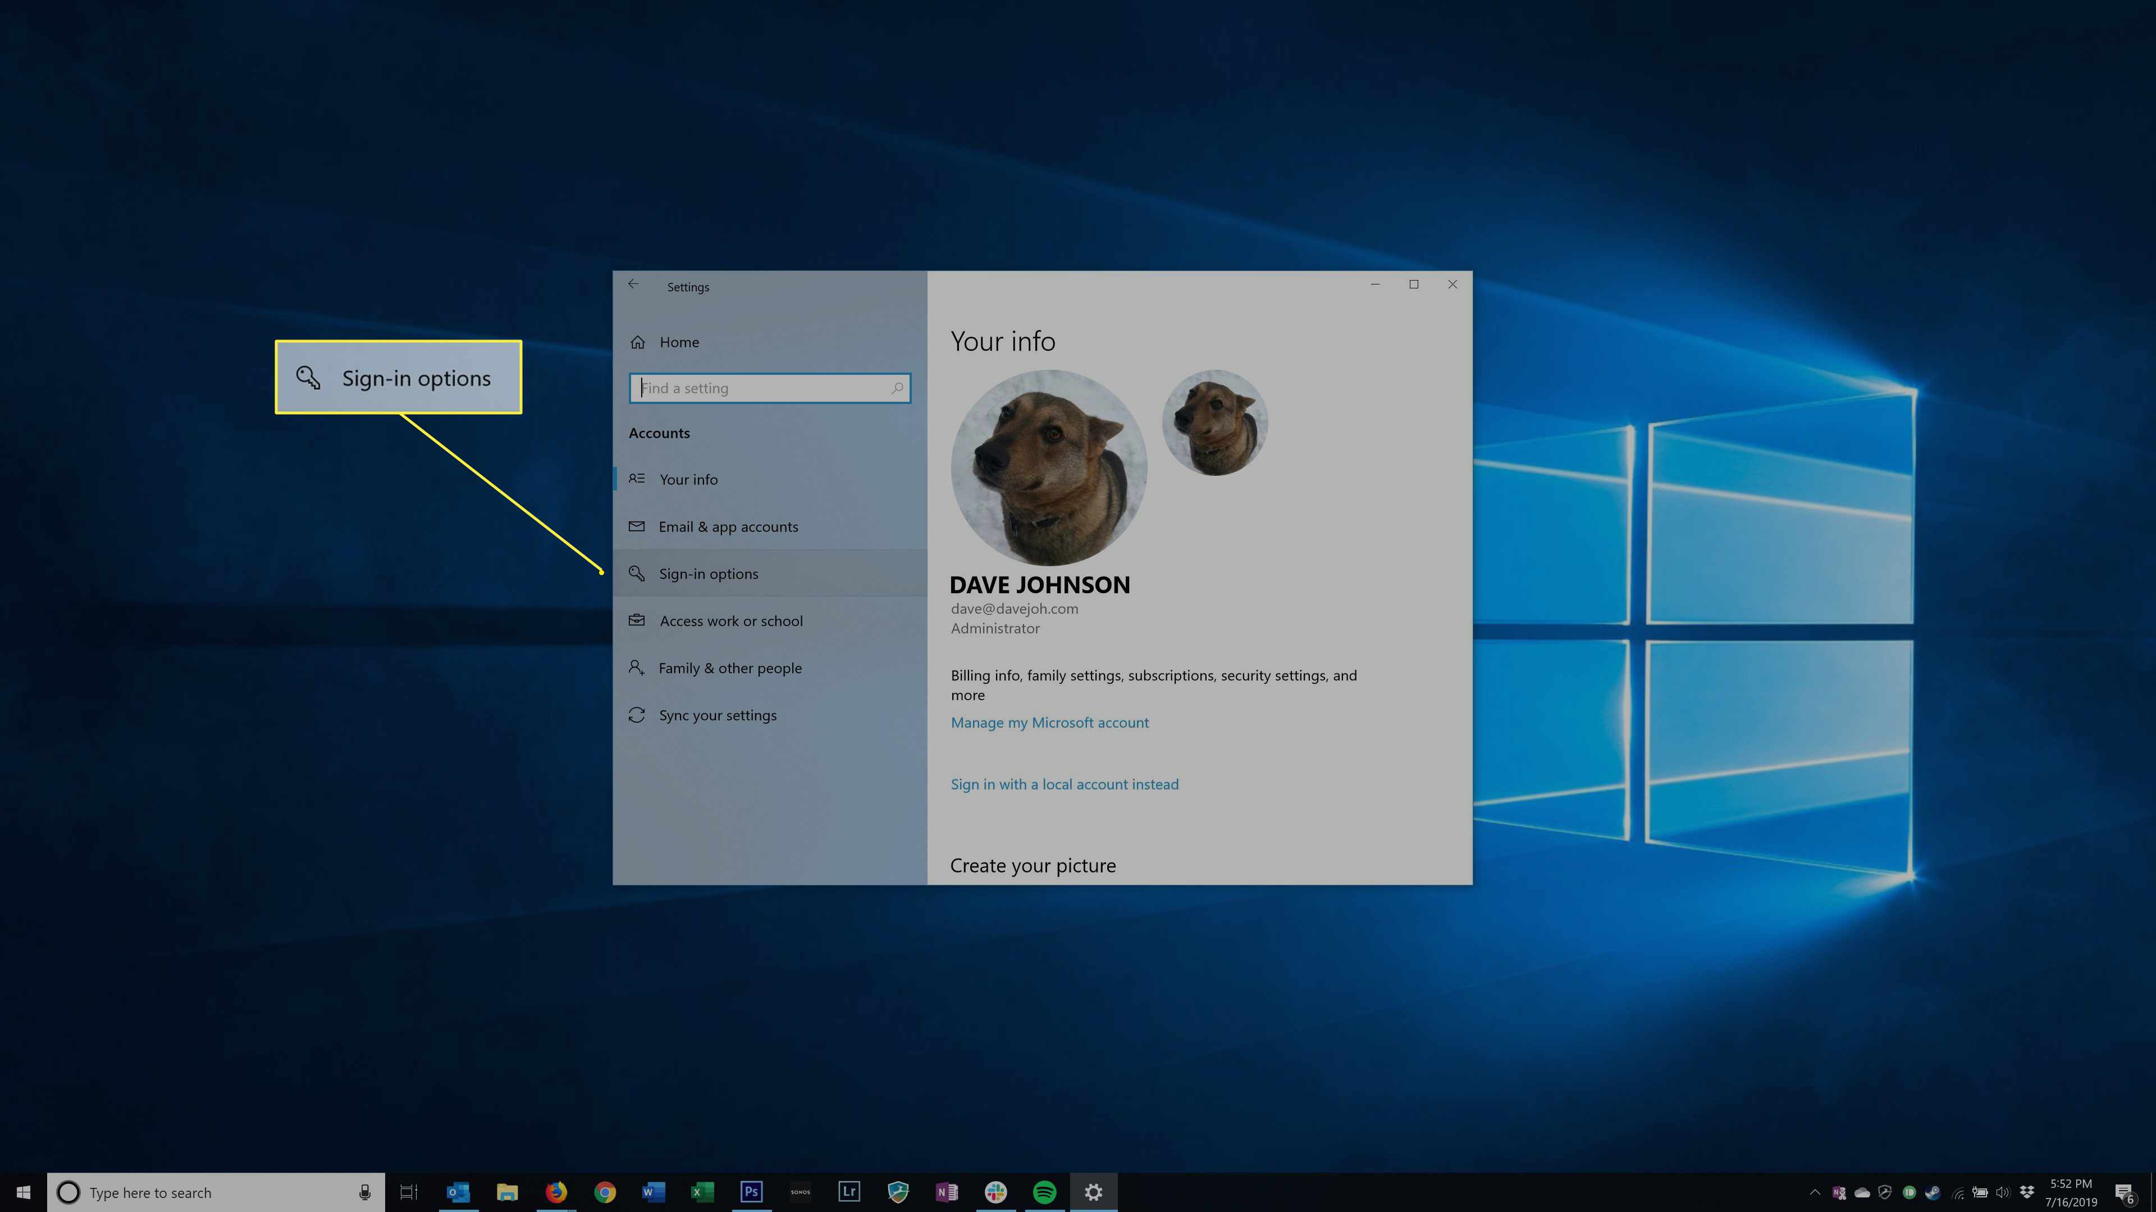This screenshot has height=1212, width=2156.
Task: Click the back navigation arrow button
Action: point(634,284)
